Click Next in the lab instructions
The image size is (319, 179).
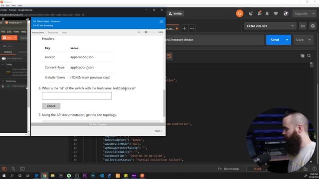pos(159,131)
